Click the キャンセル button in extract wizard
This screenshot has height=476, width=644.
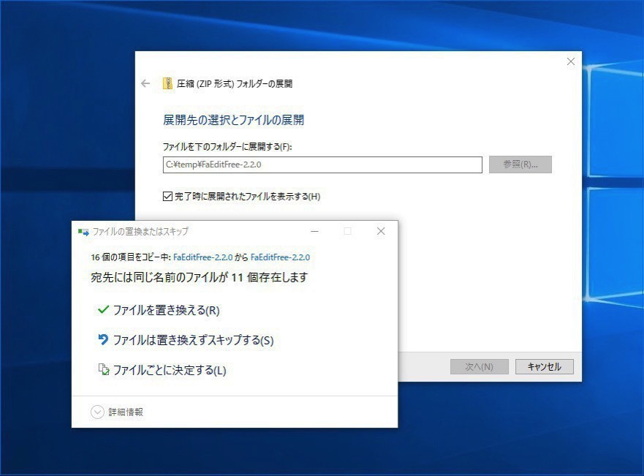tap(544, 367)
